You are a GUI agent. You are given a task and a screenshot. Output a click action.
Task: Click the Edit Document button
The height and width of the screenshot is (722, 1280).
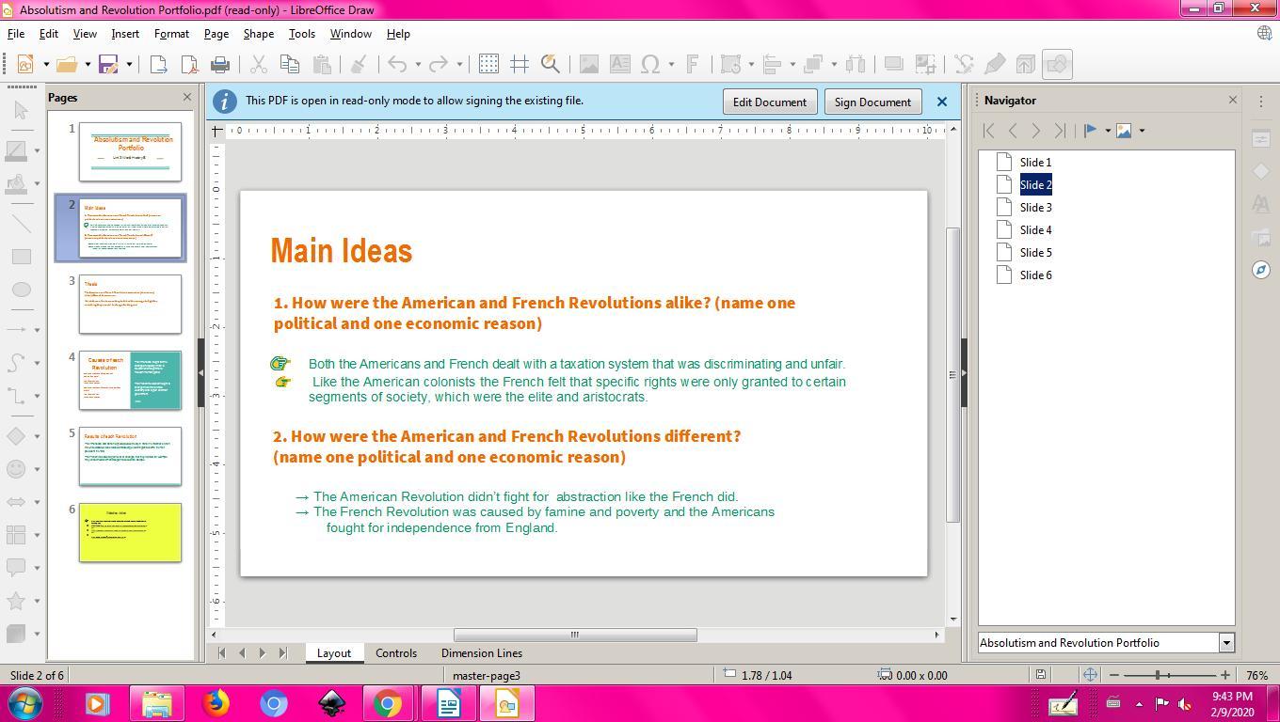(769, 102)
